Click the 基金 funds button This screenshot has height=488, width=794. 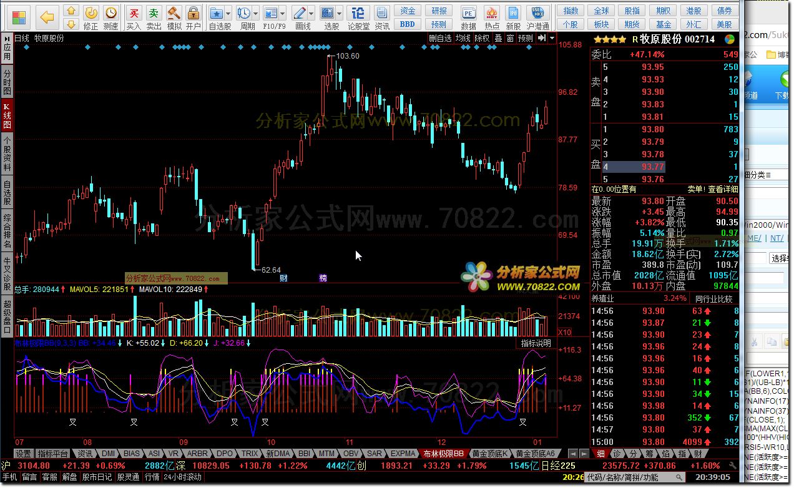pos(663,24)
